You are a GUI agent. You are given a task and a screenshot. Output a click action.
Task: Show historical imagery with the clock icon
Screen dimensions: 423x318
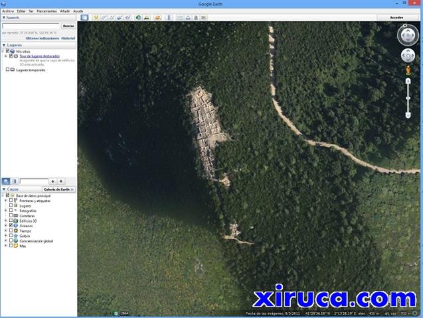(139, 18)
